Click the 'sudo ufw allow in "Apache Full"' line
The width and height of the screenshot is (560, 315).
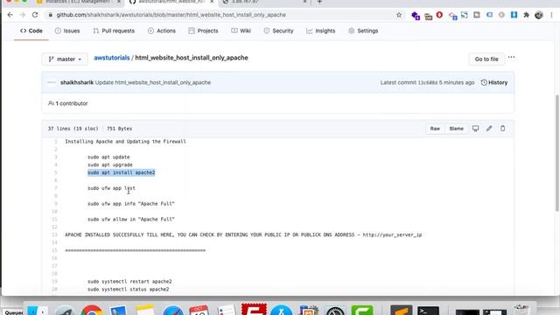tap(131, 220)
